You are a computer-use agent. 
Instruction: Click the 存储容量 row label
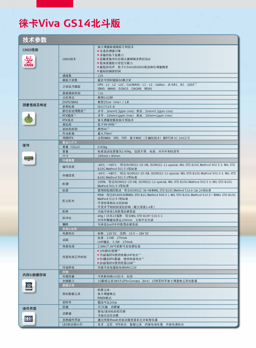(x=68, y=277)
